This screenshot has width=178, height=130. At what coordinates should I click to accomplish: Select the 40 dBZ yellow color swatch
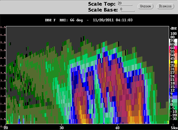(173, 62)
